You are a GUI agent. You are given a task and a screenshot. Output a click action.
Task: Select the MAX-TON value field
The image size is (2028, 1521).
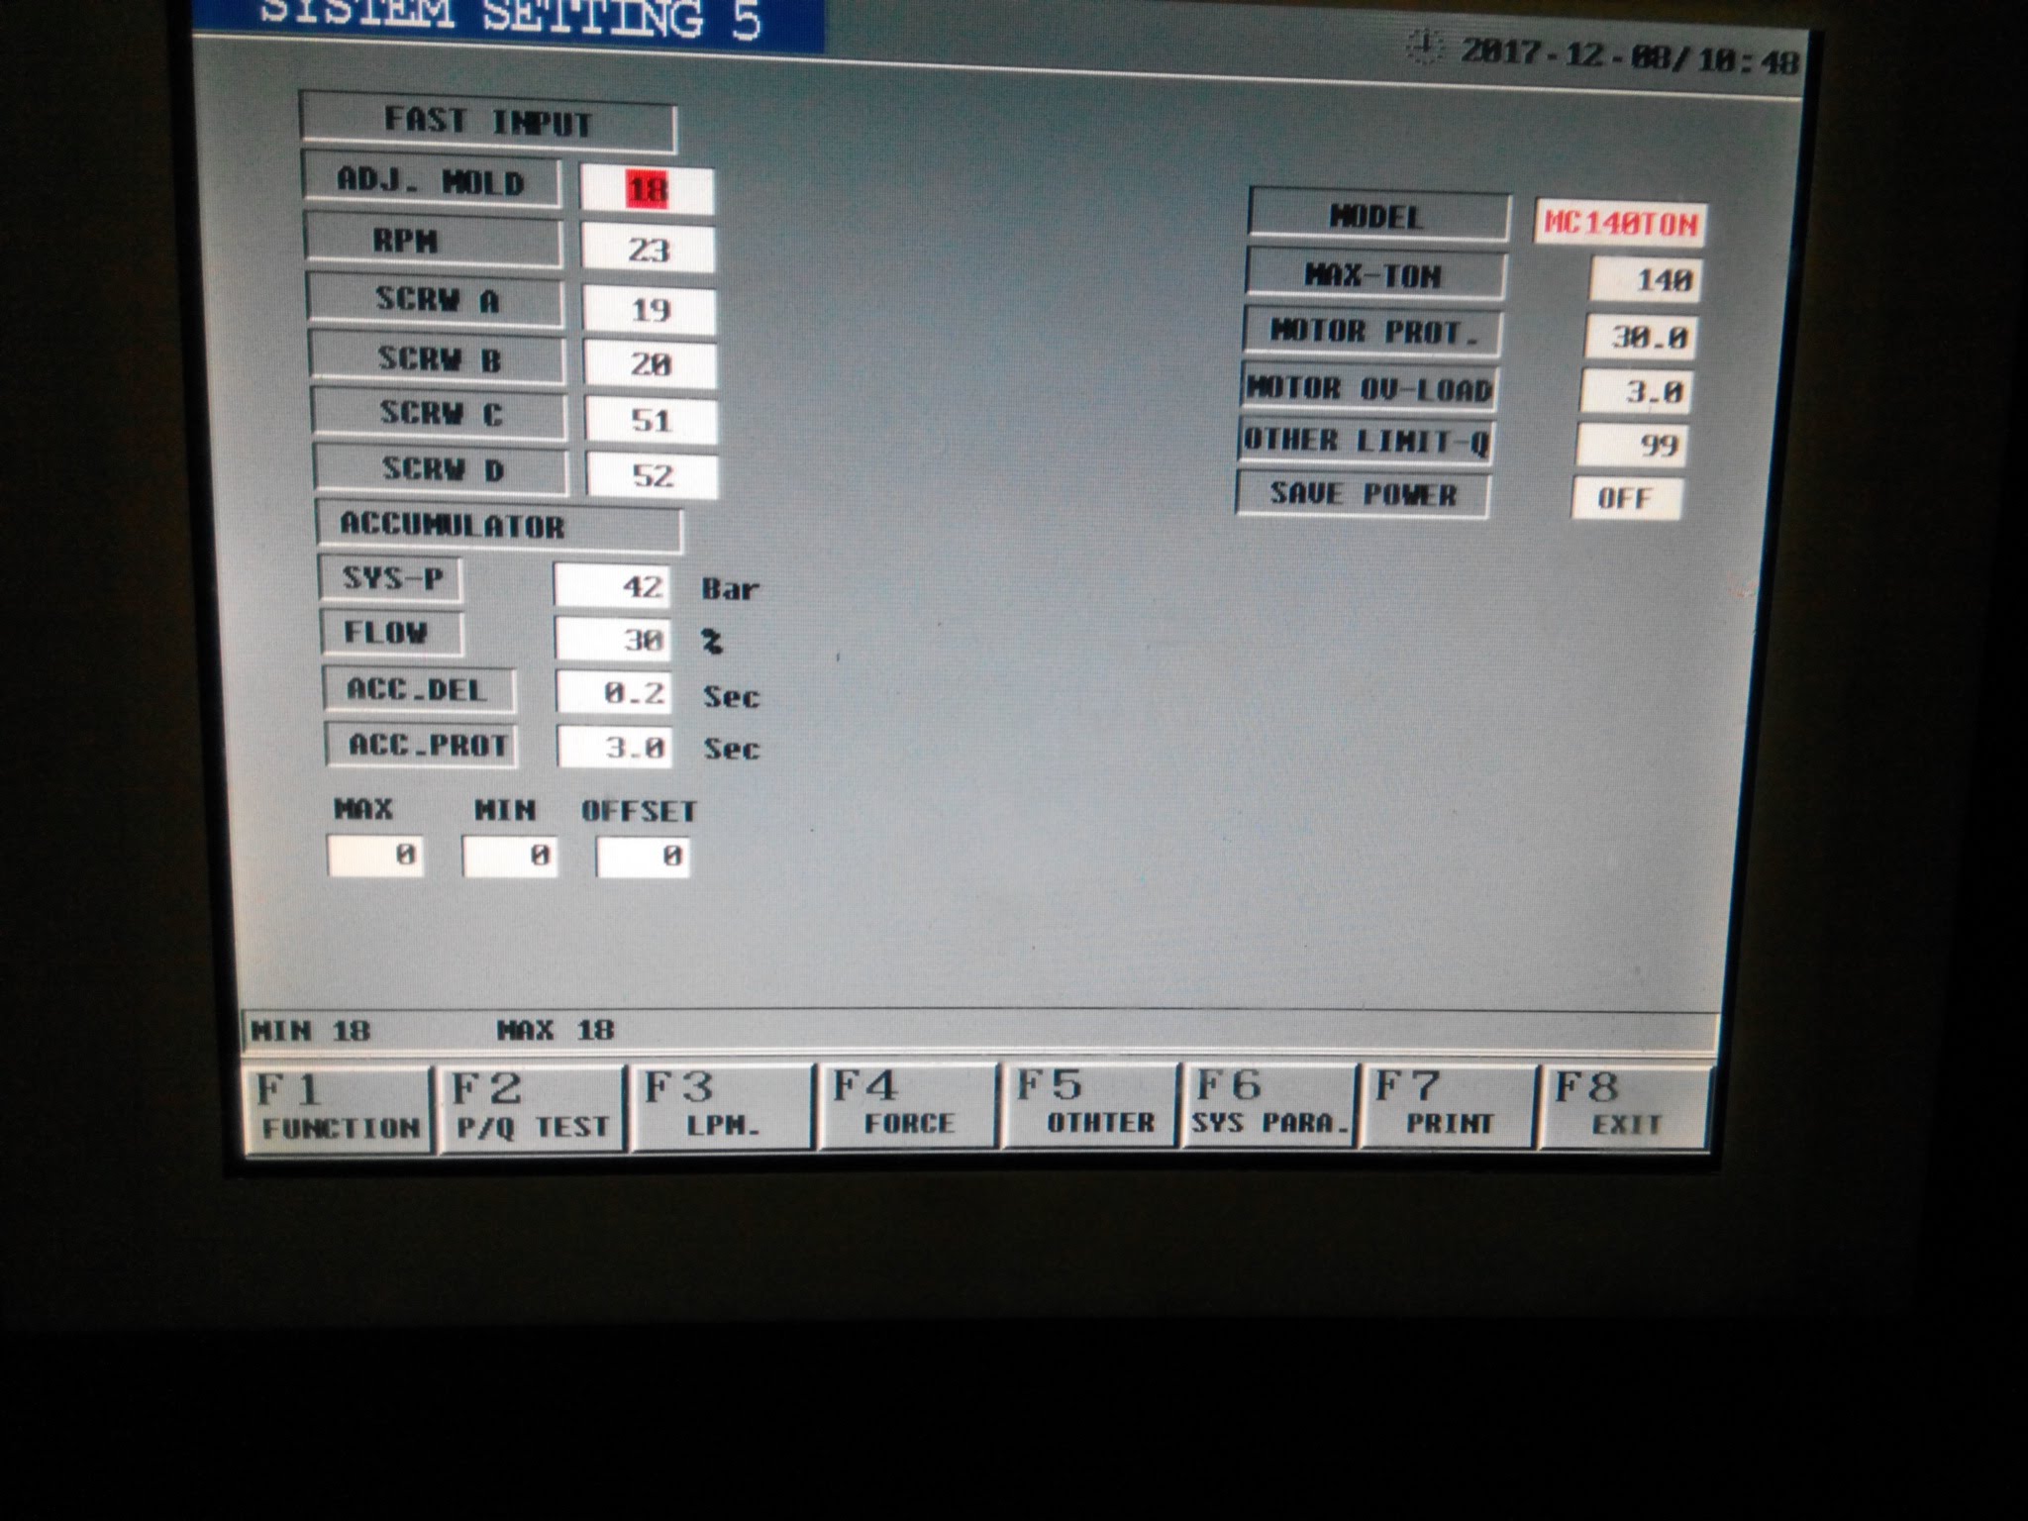coord(1644,280)
